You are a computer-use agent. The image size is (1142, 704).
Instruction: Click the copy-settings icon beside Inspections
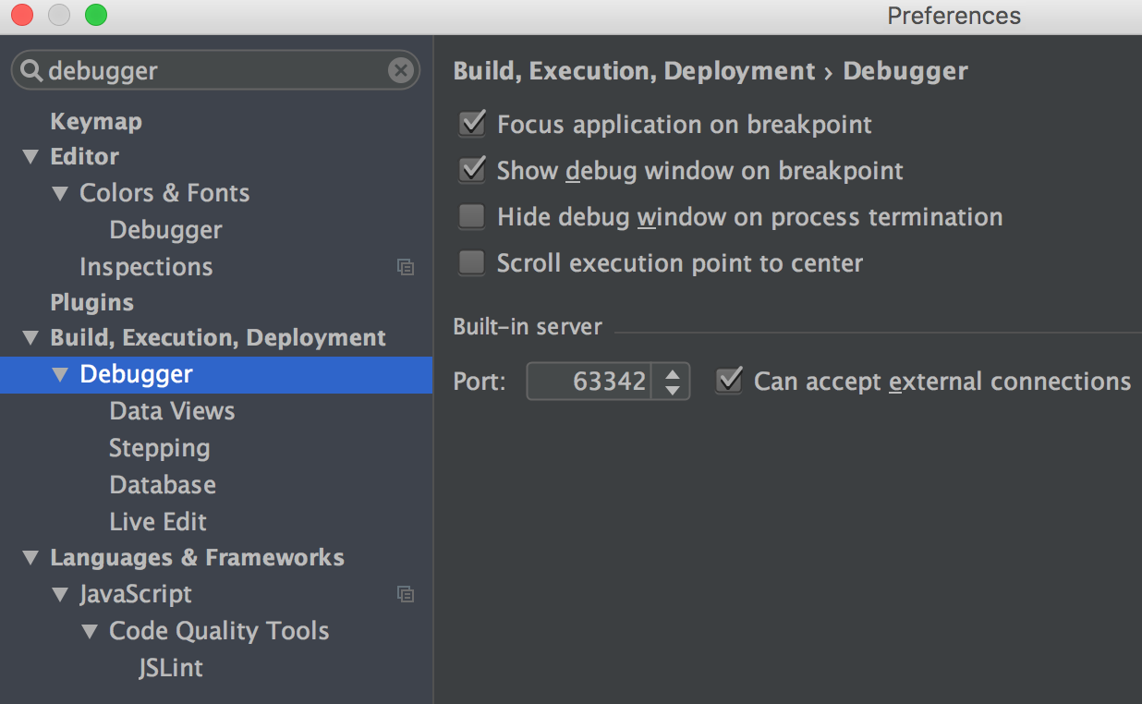407,266
